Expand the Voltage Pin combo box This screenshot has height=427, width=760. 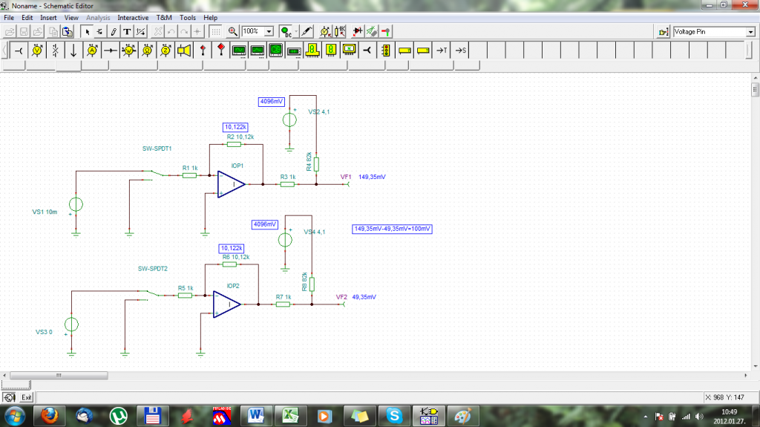pos(750,32)
